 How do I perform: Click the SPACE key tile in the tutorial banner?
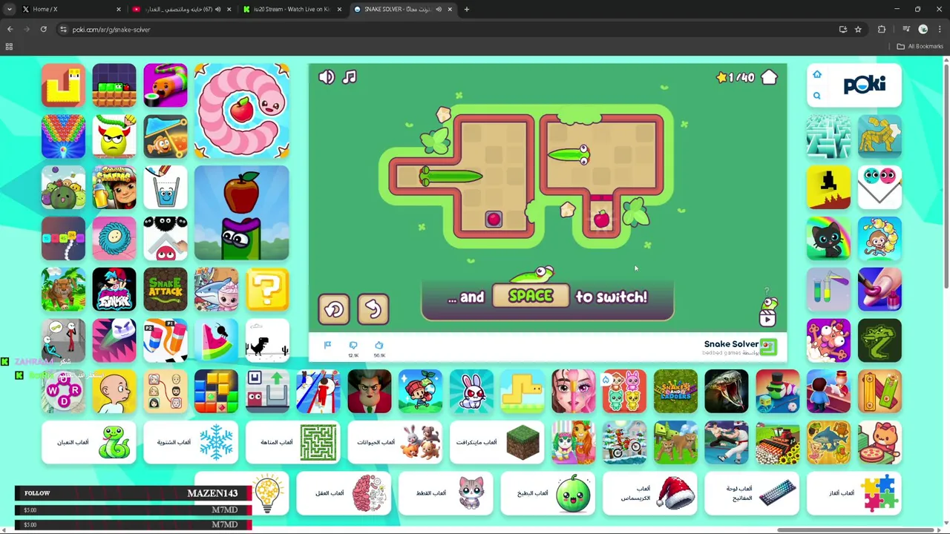coord(531,297)
